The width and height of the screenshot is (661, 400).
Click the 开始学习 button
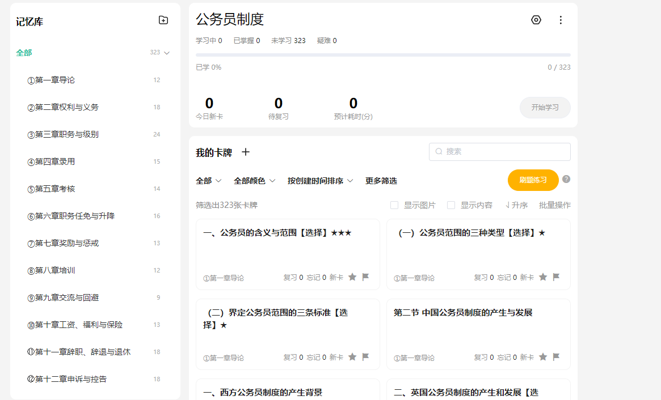point(545,108)
